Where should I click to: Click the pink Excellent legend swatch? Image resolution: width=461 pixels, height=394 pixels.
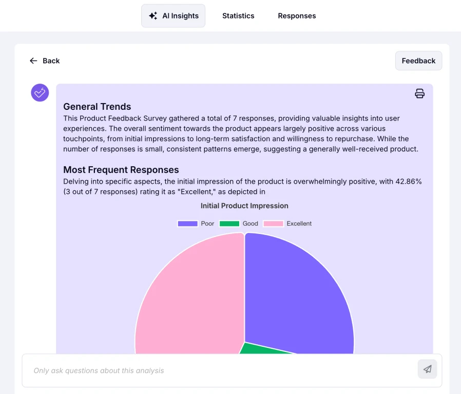coord(273,224)
